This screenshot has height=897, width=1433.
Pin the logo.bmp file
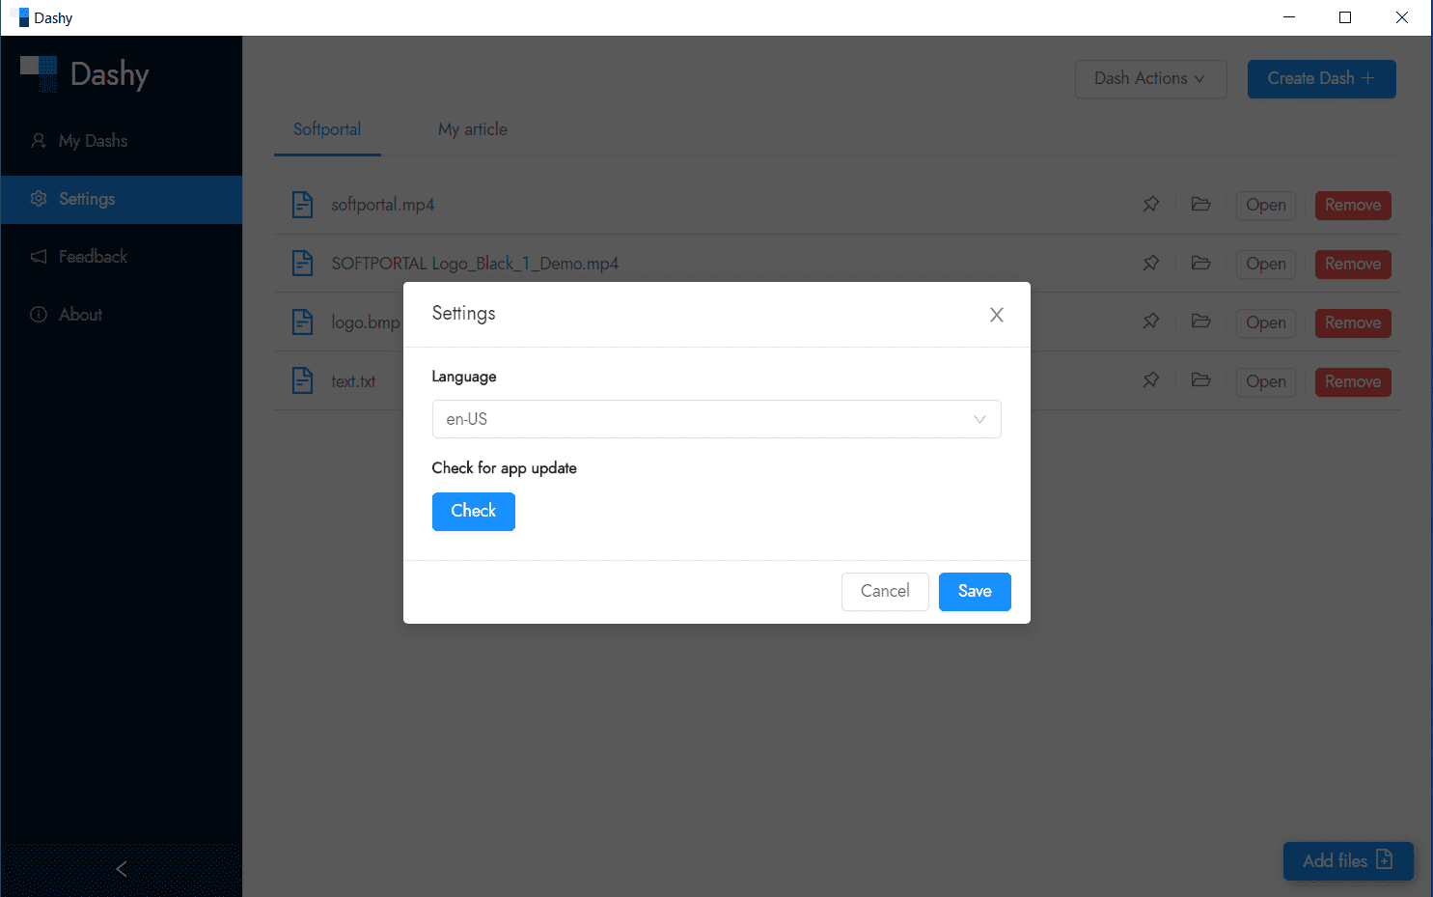[x=1151, y=322]
